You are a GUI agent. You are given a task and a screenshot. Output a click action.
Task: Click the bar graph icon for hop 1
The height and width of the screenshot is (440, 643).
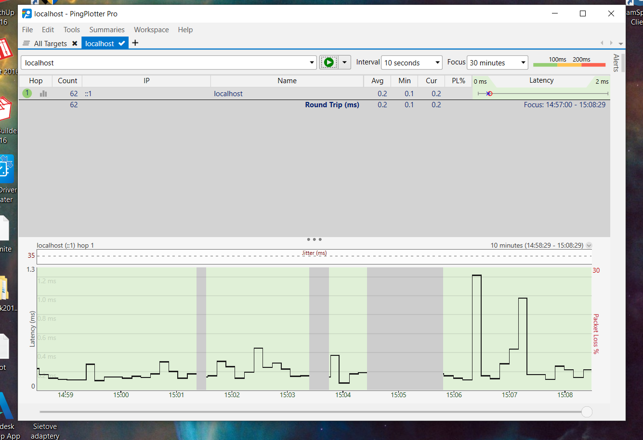tap(43, 94)
